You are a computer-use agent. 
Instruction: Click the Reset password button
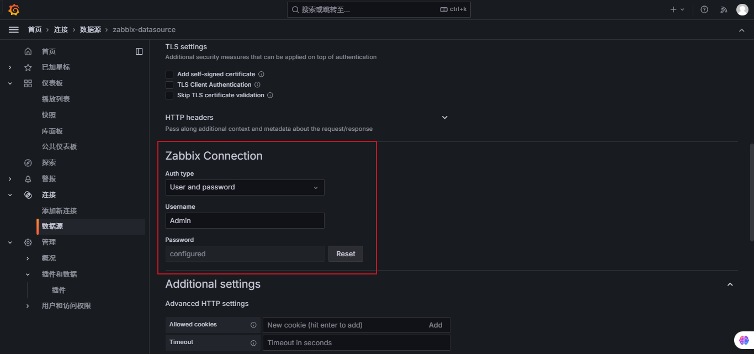point(346,254)
